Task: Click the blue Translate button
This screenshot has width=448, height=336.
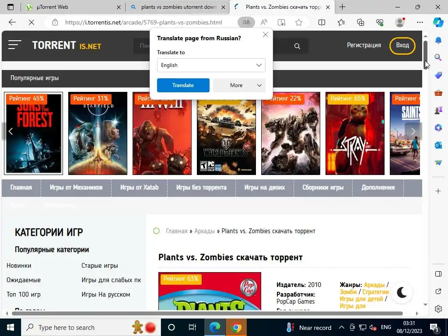Action: 183,85
